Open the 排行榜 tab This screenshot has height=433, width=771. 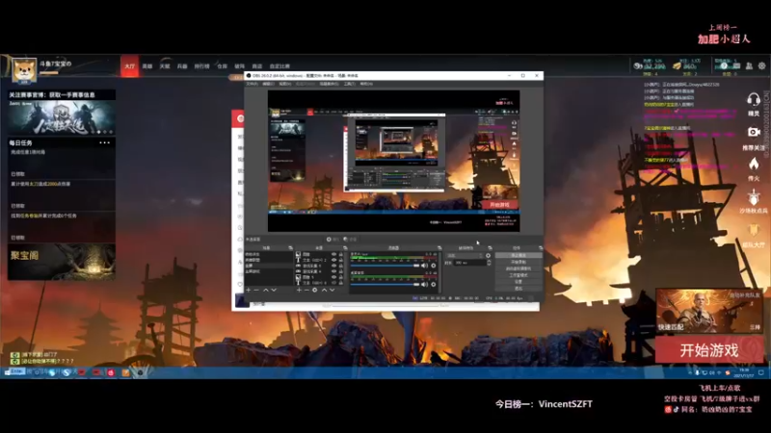pyautogui.click(x=202, y=66)
